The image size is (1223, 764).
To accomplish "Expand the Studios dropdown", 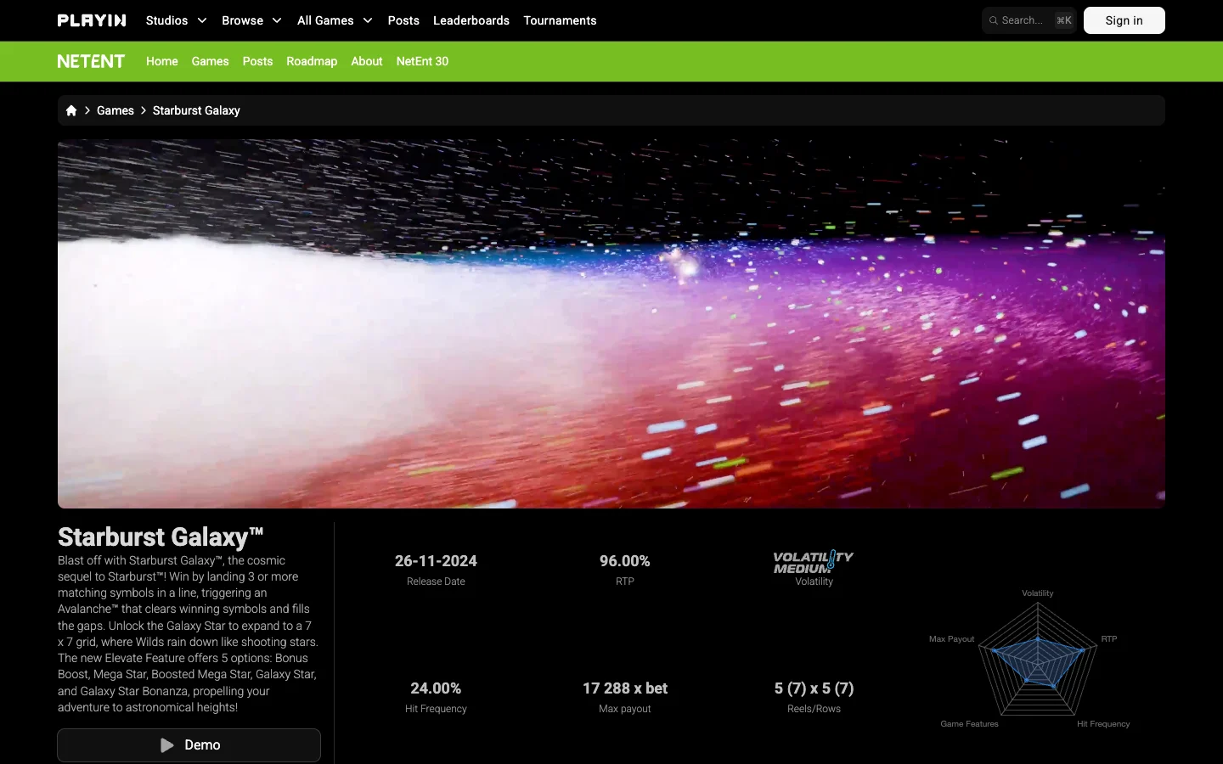I will [x=177, y=20].
